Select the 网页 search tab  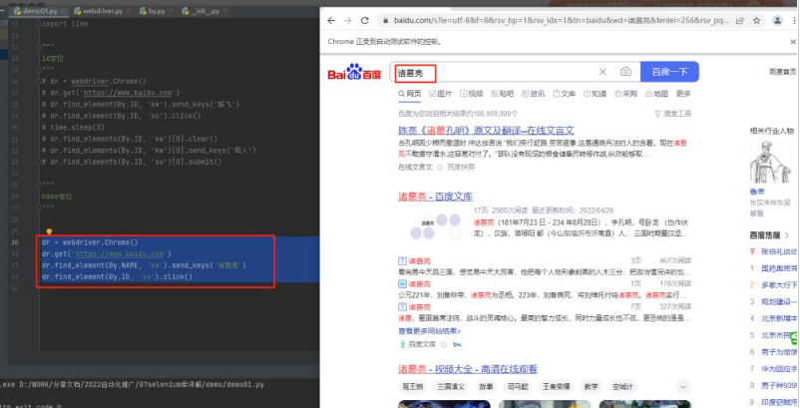(410, 94)
